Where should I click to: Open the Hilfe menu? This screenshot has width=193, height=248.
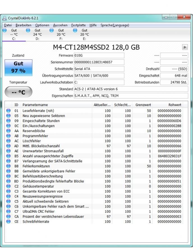click(93, 25)
